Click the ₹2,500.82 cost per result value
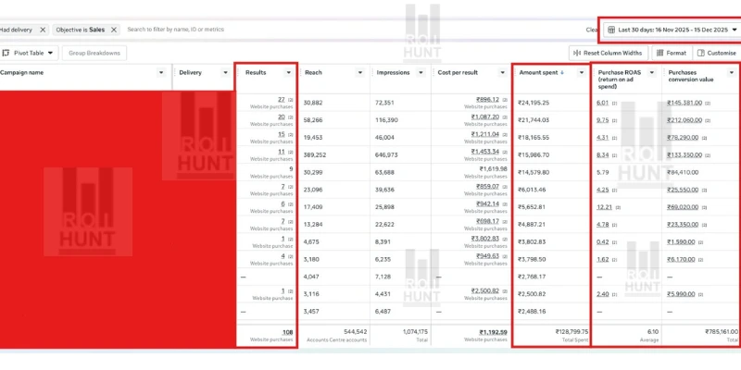Viewport: 741px width, 370px height. (x=485, y=291)
